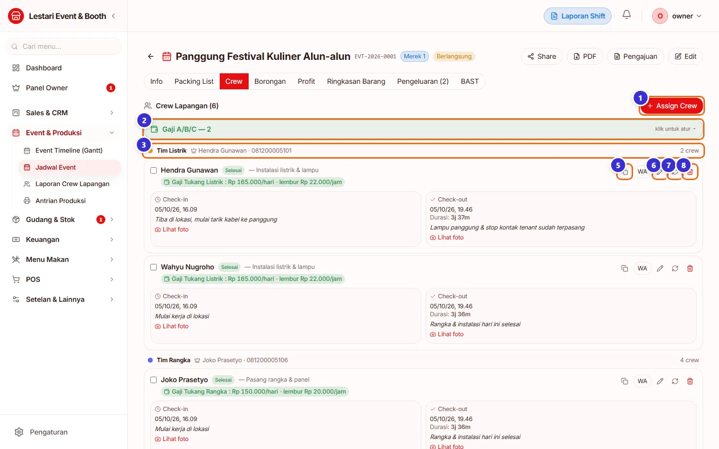The height and width of the screenshot is (449, 719).
Task: Delete Joko Prasetyo with the trash icon
Action: [690, 381]
